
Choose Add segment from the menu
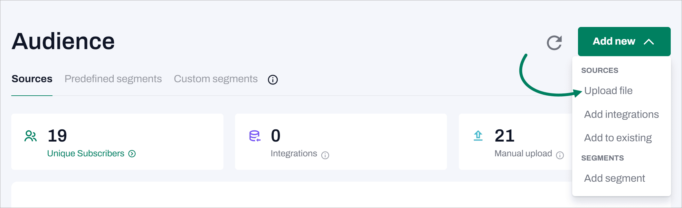614,178
